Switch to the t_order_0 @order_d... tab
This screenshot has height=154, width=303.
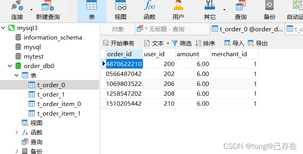click(247, 29)
